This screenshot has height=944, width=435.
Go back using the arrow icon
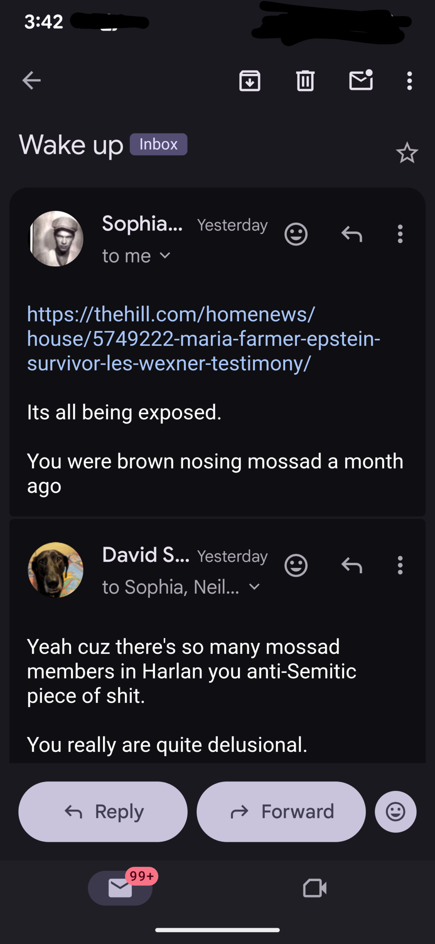click(x=31, y=80)
